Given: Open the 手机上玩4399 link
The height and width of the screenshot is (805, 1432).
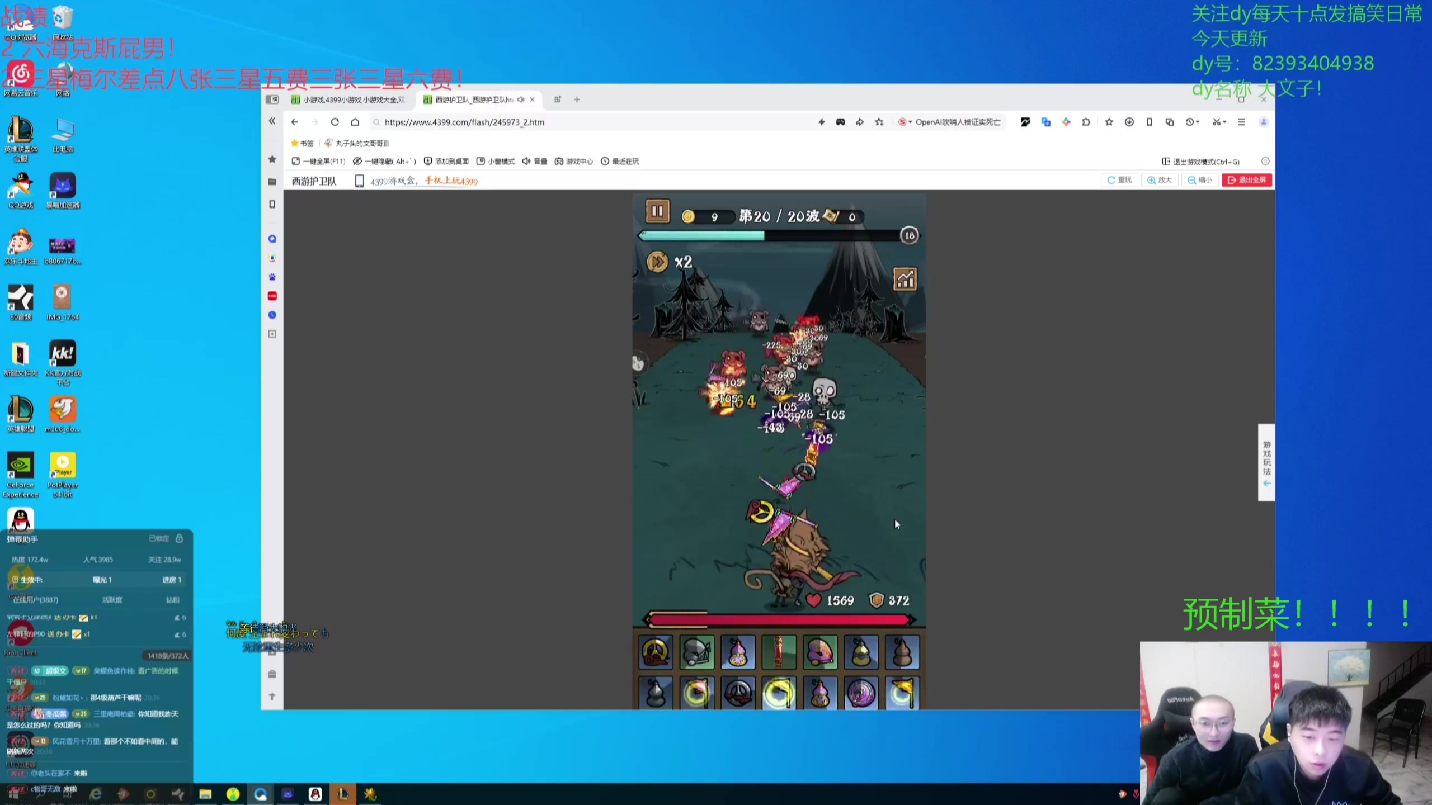Looking at the screenshot, I should 451,181.
